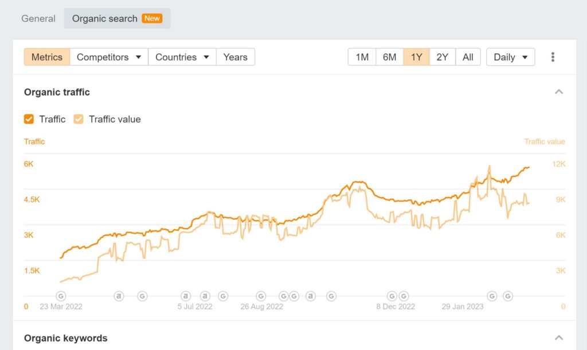Viewport: 587px width, 350px height.
Task: Click the Years button
Action: pos(235,57)
